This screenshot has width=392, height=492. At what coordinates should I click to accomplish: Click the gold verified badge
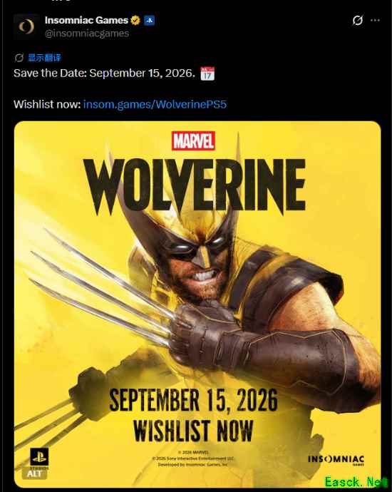click(135, 21)
